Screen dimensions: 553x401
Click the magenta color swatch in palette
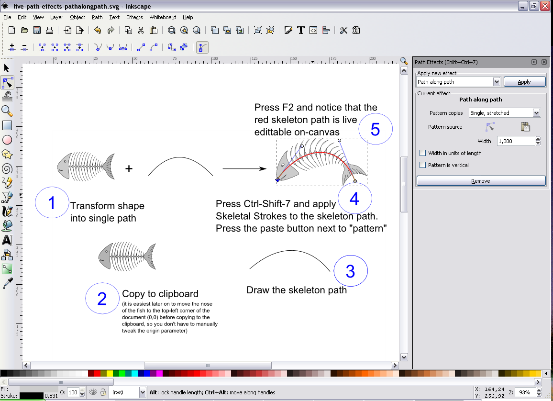(x=159, y=374)
